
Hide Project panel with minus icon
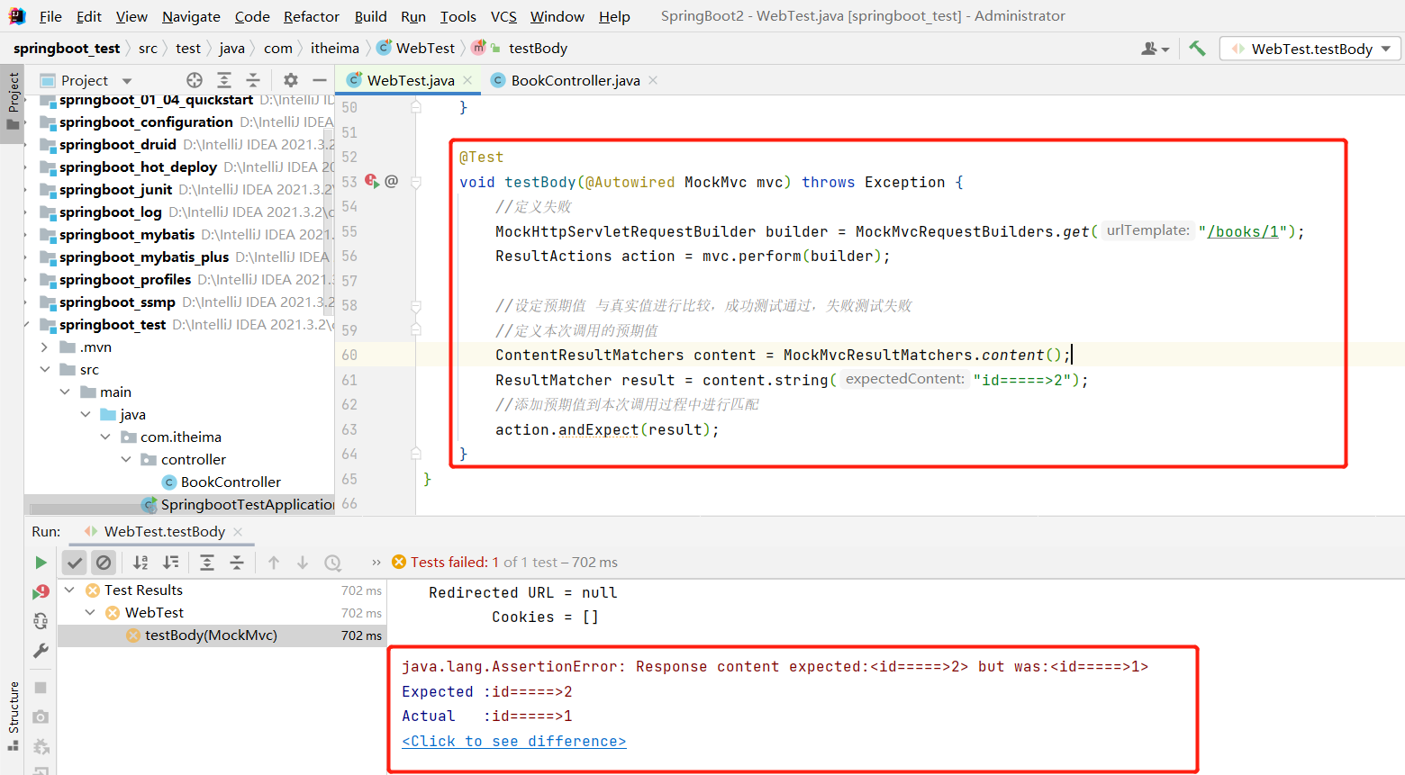pyautogui.click(x=320, y=80)
